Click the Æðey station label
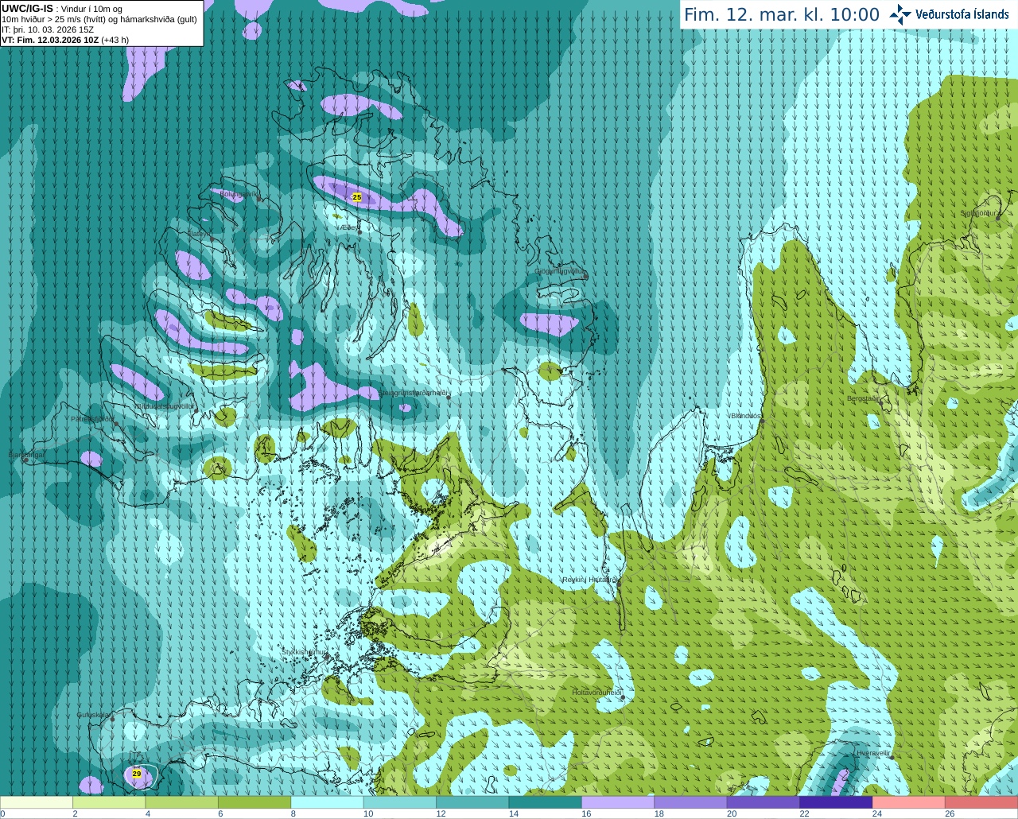1018x819 pixels. [x=350, y=227]
